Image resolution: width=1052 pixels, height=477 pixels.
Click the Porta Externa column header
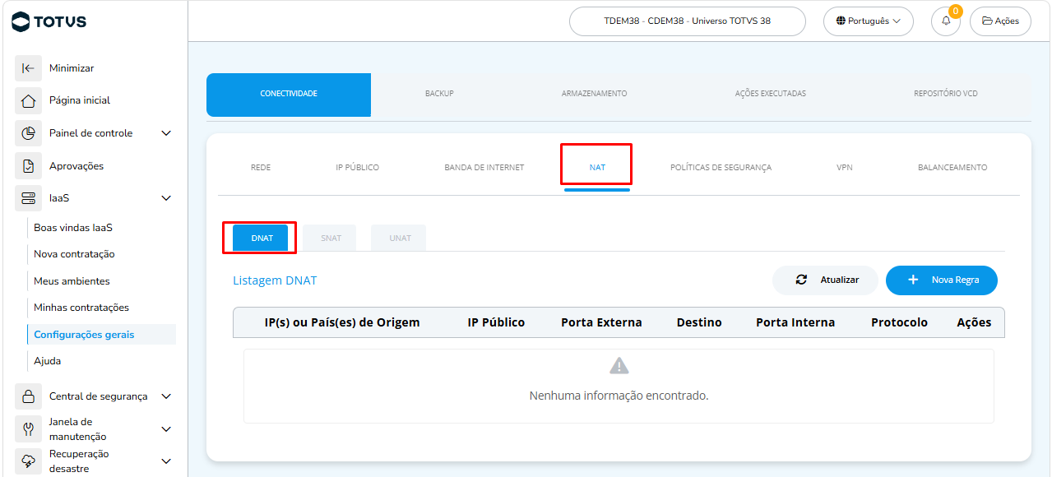pos(601,322)
